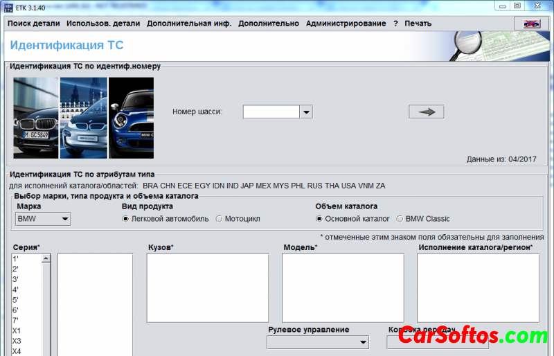
Task: Choose the BMW Classic catalog option
Action: point(400,219)
